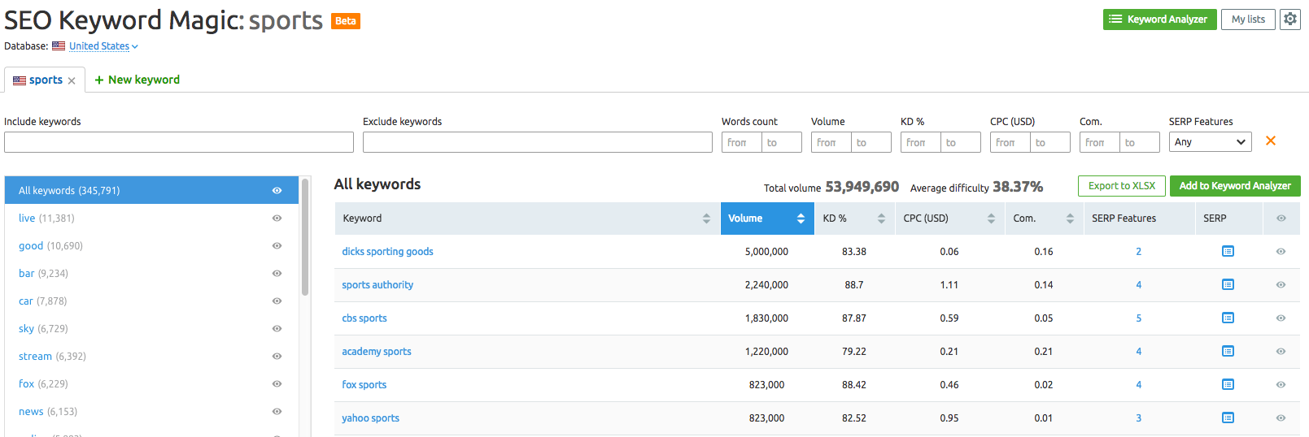1309x437 pixels.
Task: Expand the SERP Features Any dropdown
Action: [1210, 142]
